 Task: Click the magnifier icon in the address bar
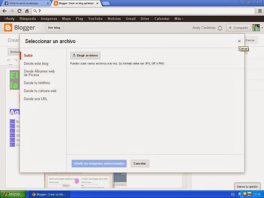pos(35,11)
